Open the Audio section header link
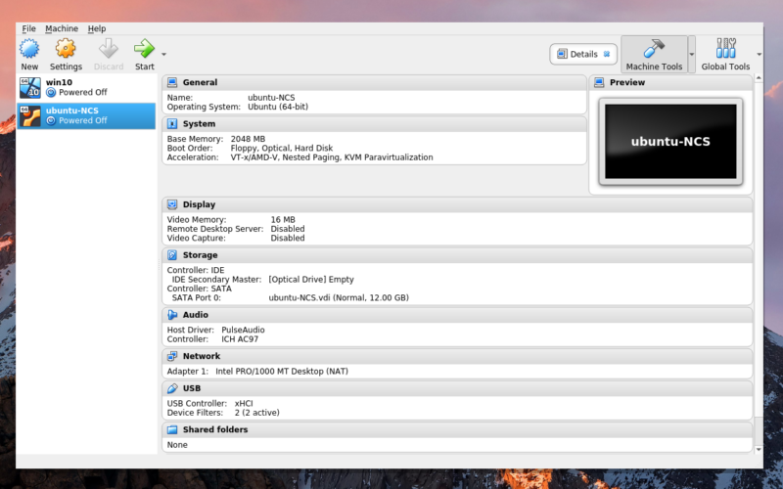The height and width of the screenshot is (489, 783). tap(195, 315)
